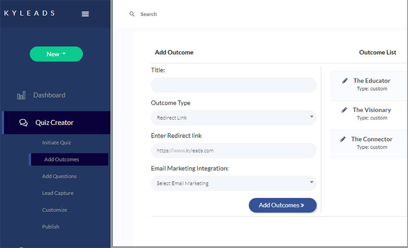Open the Select Email Marketing dropdown
The height and width of the screenshot is (248, 408).
[x=234, y=183]
